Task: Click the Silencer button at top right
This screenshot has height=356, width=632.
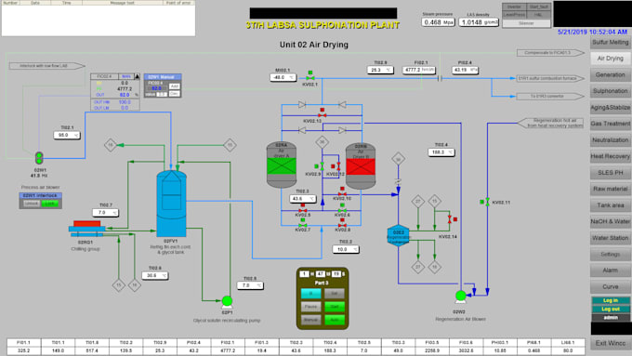Action: (526, 23)
